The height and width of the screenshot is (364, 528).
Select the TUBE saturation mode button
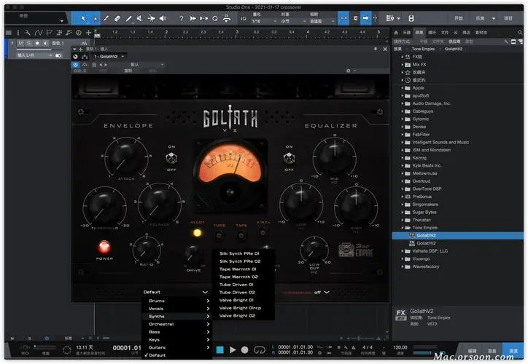coord(220,235)
